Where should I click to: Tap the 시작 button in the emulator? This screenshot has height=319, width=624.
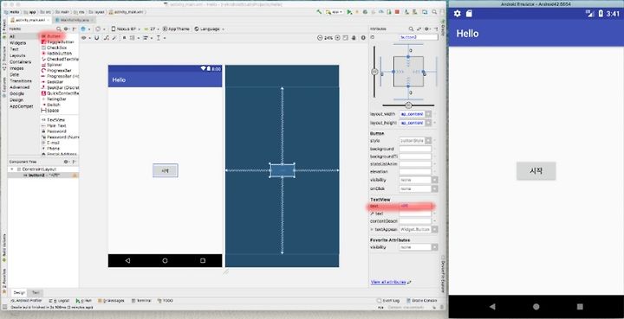[536, 171]
